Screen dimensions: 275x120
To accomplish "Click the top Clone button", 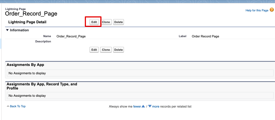I will [106, 22].
